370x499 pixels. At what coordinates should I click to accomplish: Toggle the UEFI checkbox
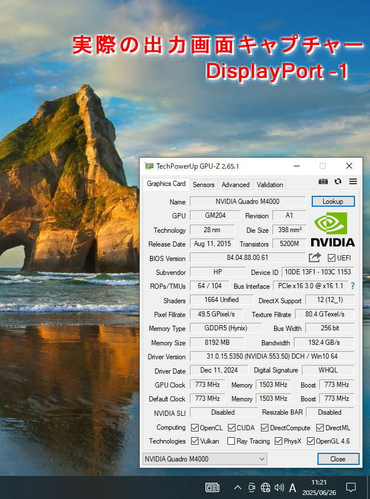(331, 258)
